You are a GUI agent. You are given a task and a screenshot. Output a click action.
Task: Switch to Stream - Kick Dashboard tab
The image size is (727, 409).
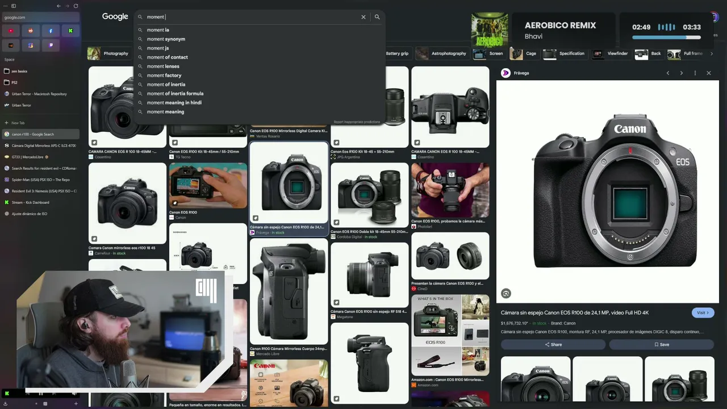(x=40, y=202)
